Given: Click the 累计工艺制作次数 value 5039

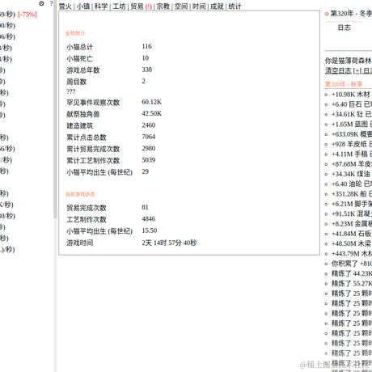Looking at the screenshot, I should click(149, 160).
